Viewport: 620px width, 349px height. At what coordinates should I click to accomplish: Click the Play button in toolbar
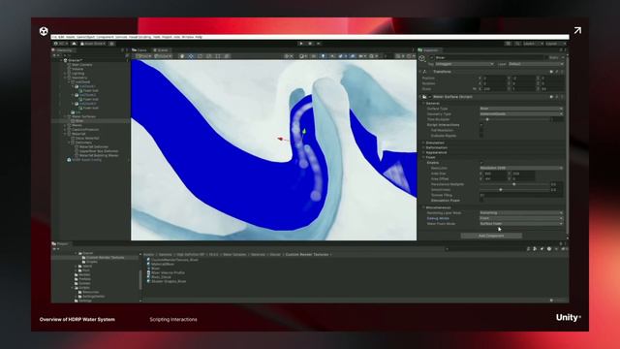301,44
